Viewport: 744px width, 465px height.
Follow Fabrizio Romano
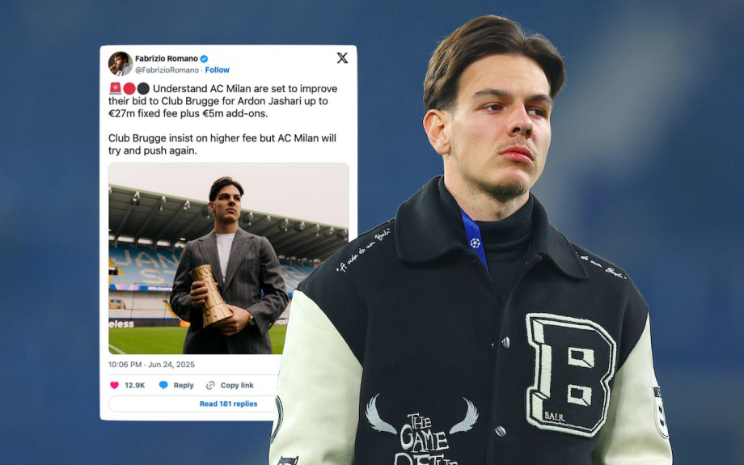[x=218, y=70]
